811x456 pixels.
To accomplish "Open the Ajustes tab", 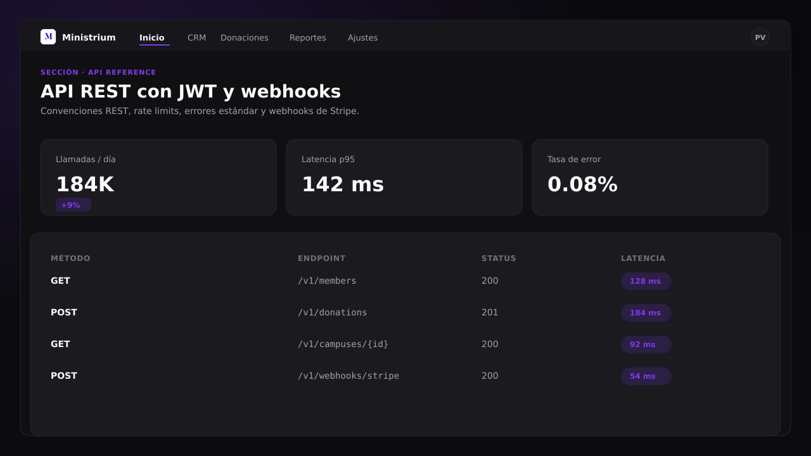I will (x=362, y=38).
